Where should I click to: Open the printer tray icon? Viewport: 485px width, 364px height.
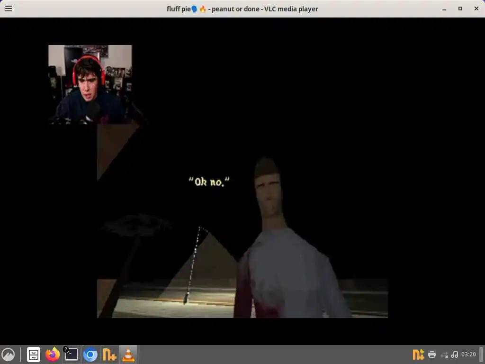point(432,355)
